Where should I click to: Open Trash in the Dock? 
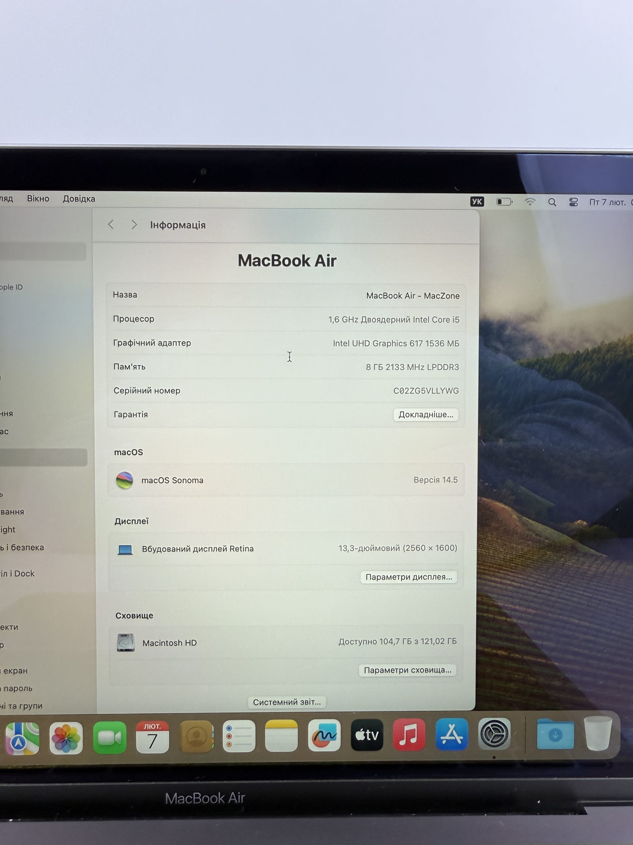point(598,734)
